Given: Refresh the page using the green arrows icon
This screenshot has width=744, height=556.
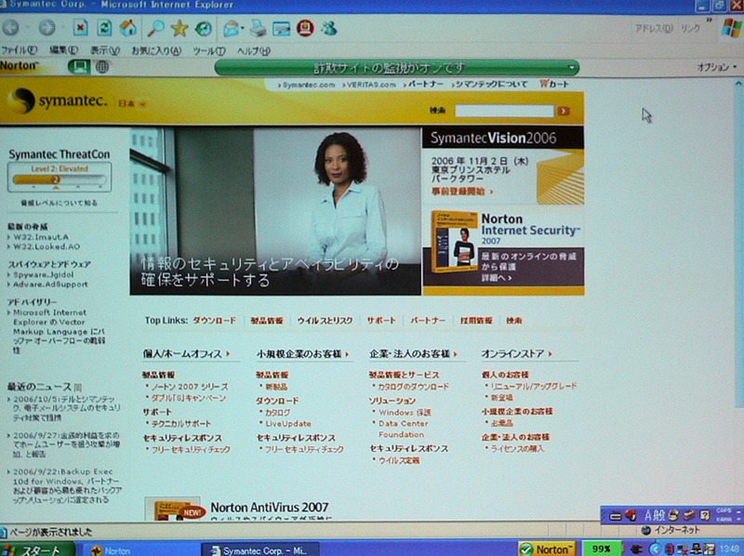Looking at the screenshot, I should (x=104, y=28).
